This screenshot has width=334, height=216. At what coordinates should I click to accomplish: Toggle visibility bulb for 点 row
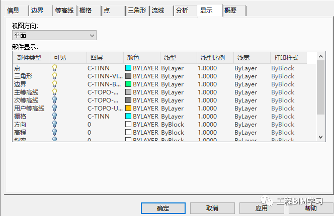[54, 68]
